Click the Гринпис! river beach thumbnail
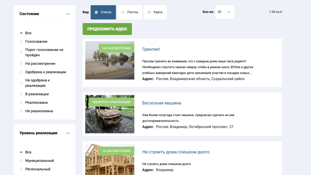 pos(110,61)
